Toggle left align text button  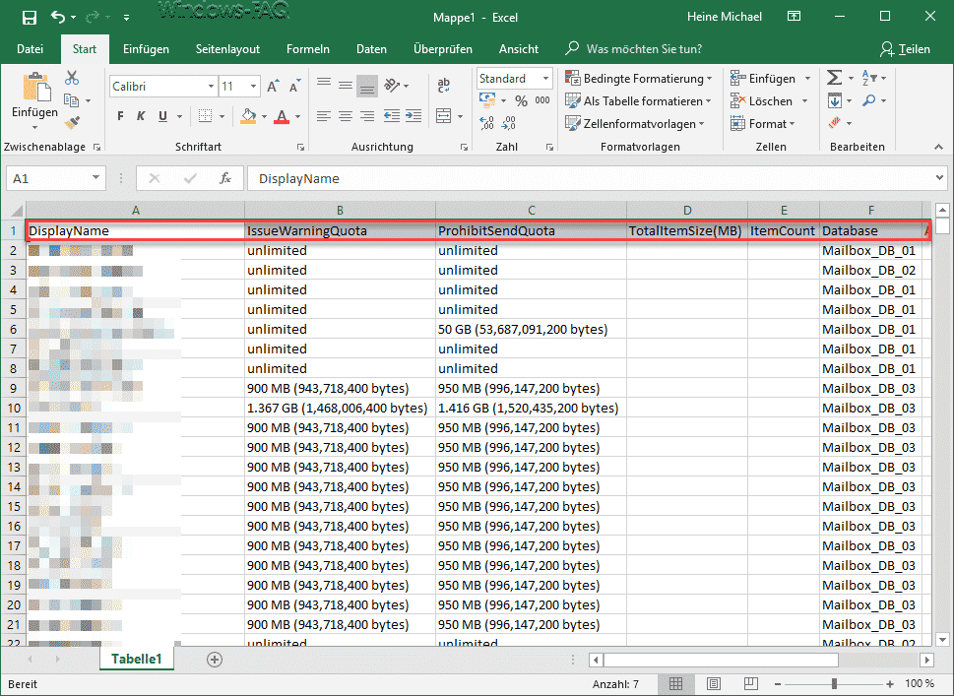pos(324,115)
